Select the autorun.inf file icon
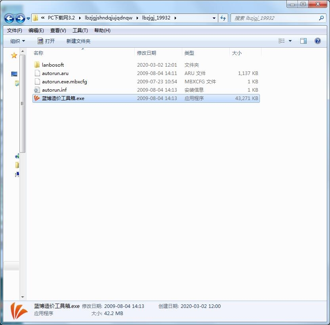Viewport: 330px width, 325px height. point(37,90)
